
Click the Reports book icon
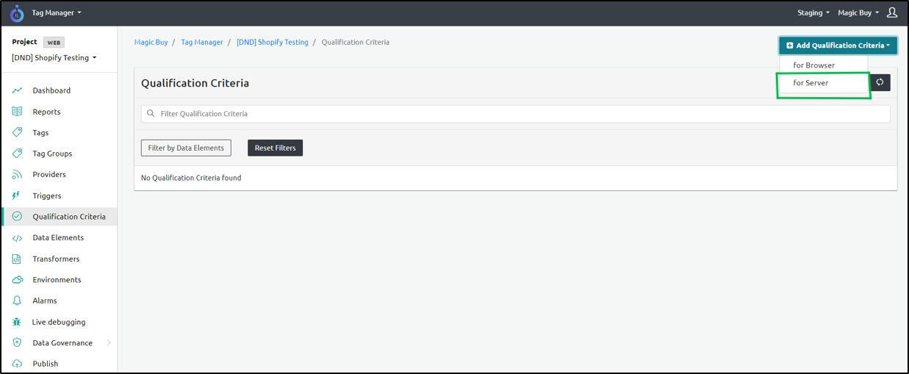[17, 112]
